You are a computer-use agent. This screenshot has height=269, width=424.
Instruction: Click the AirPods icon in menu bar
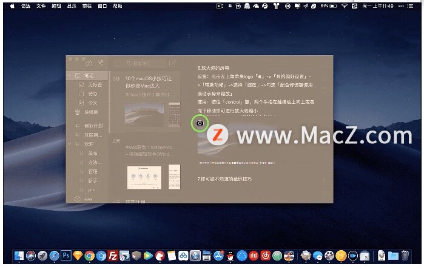coord(276,6)
